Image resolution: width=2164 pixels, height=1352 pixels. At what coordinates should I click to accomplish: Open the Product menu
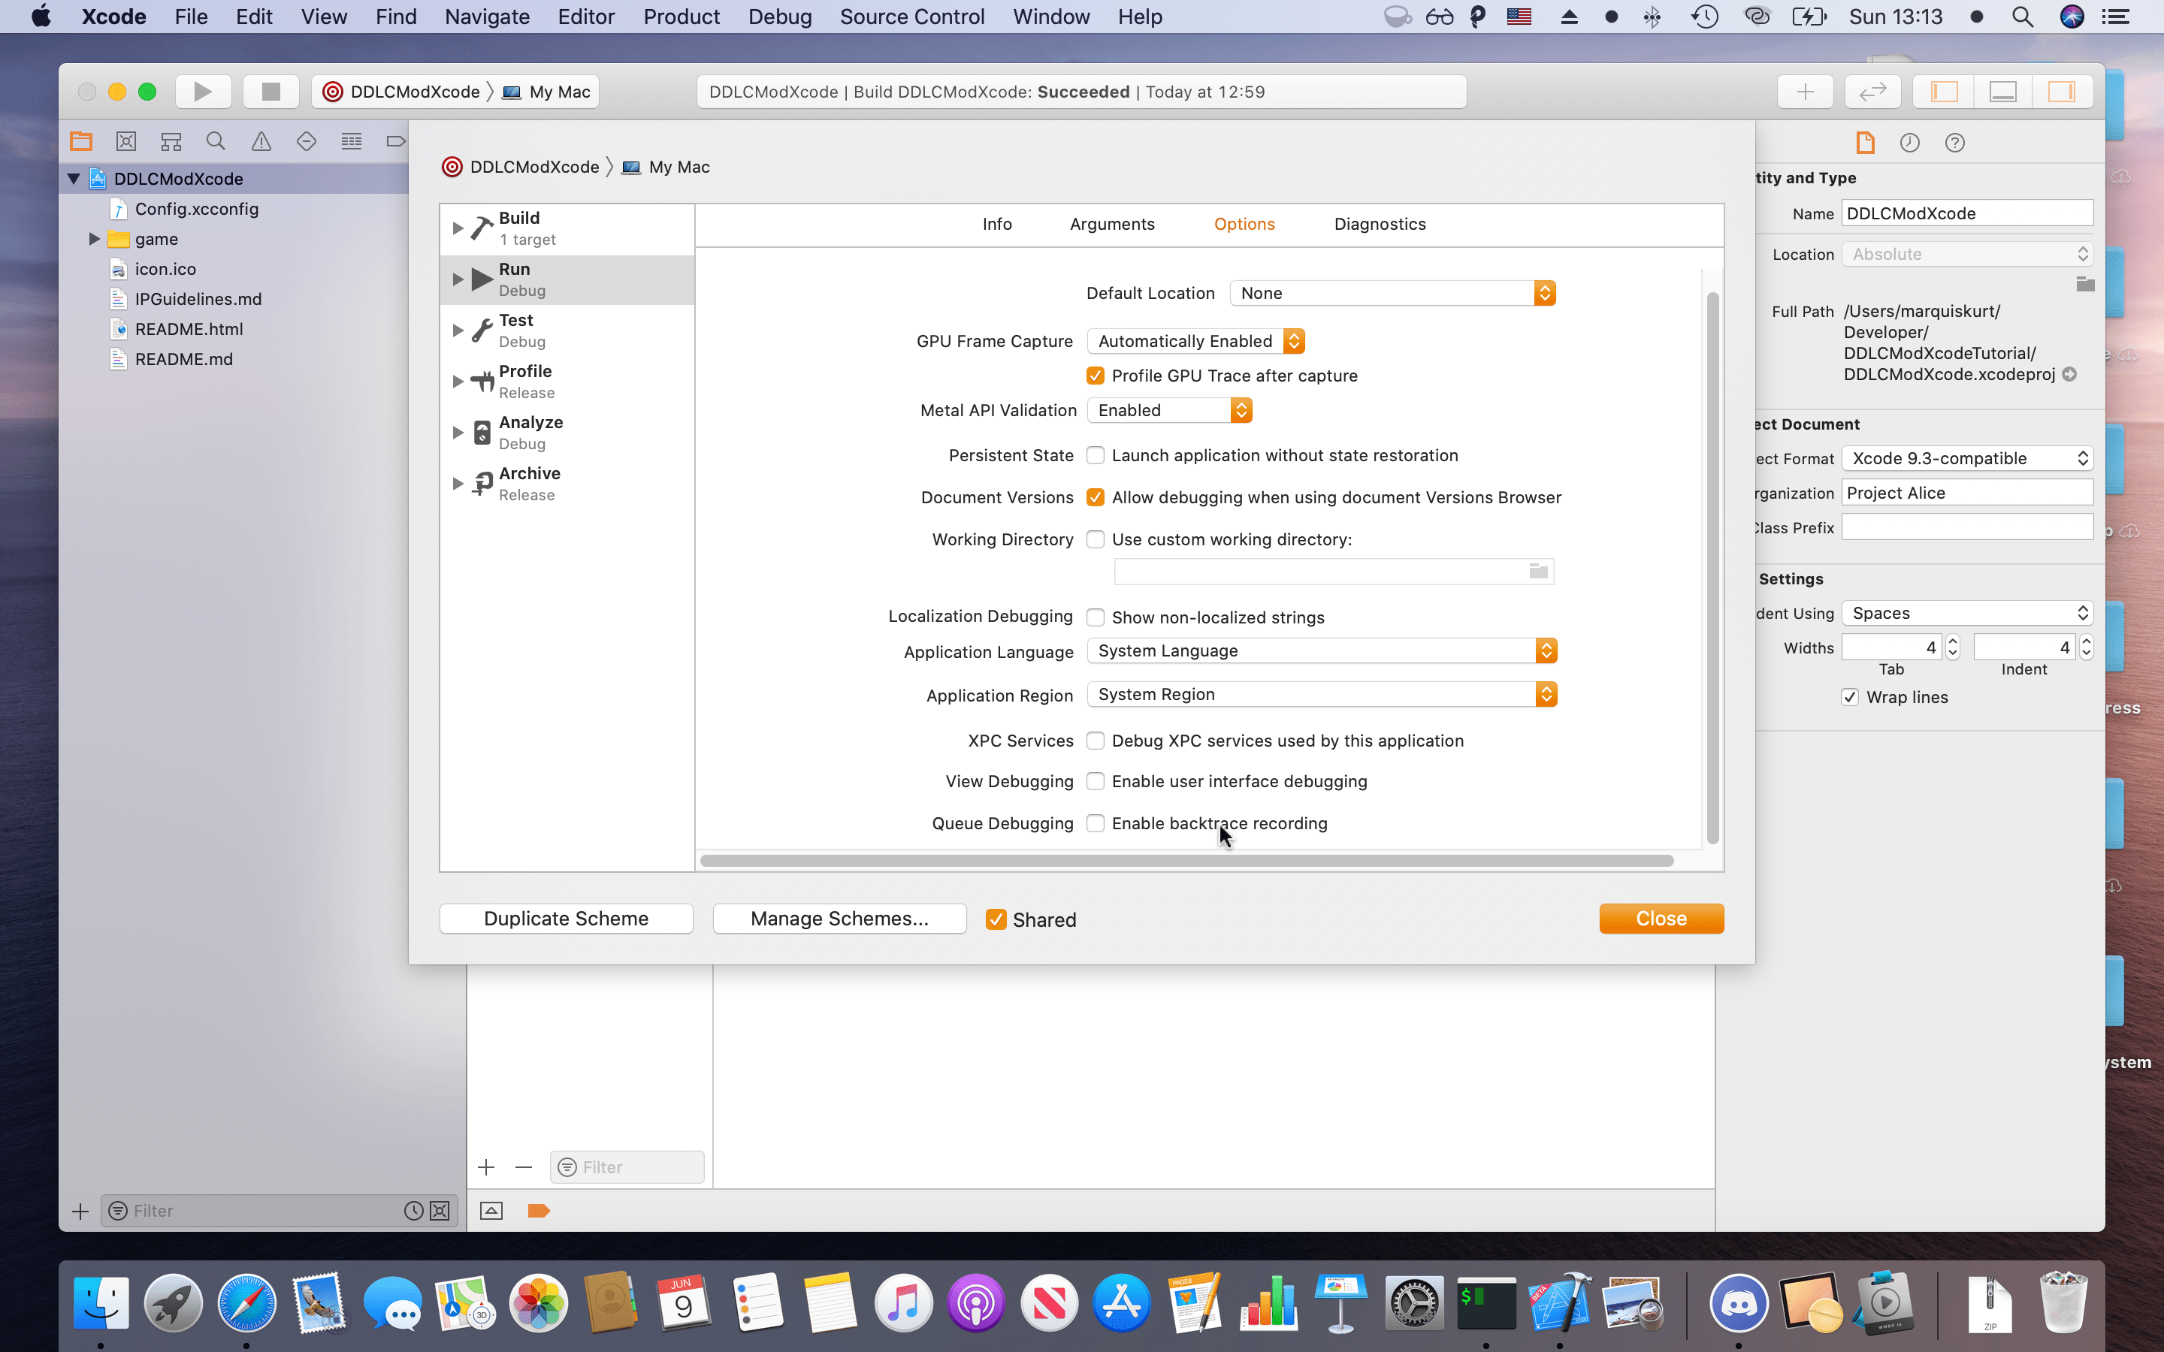point(682,17)
